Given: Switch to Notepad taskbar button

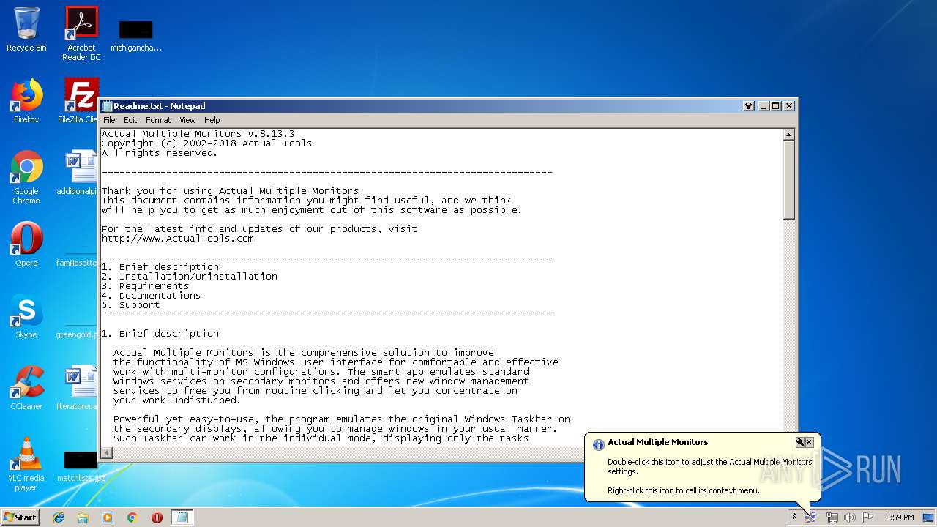Looking at the screenshot, I should pyautogui.click(x=182, y=517).
